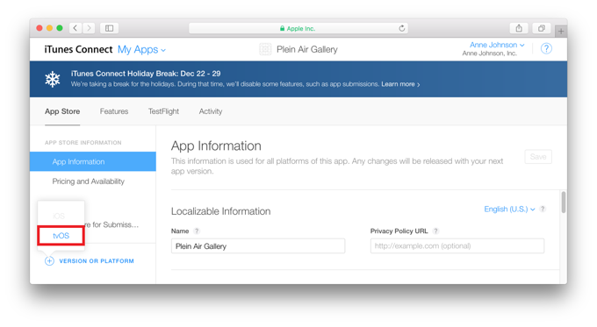The height and width of the screenshot is (327, 597).
Task: Go back with Safari's back arrow
Action: (x=76, y=28)
